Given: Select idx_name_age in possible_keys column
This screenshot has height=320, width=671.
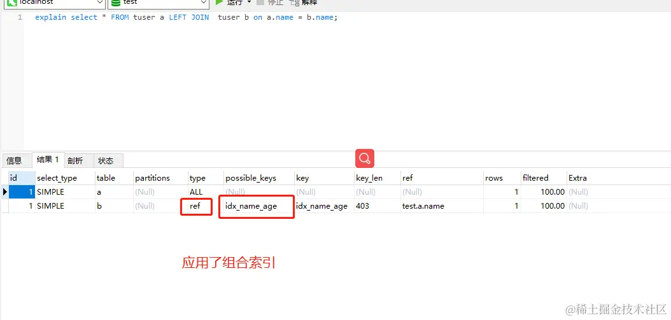Looking at the screenshot, I should [x=259, y=205].
